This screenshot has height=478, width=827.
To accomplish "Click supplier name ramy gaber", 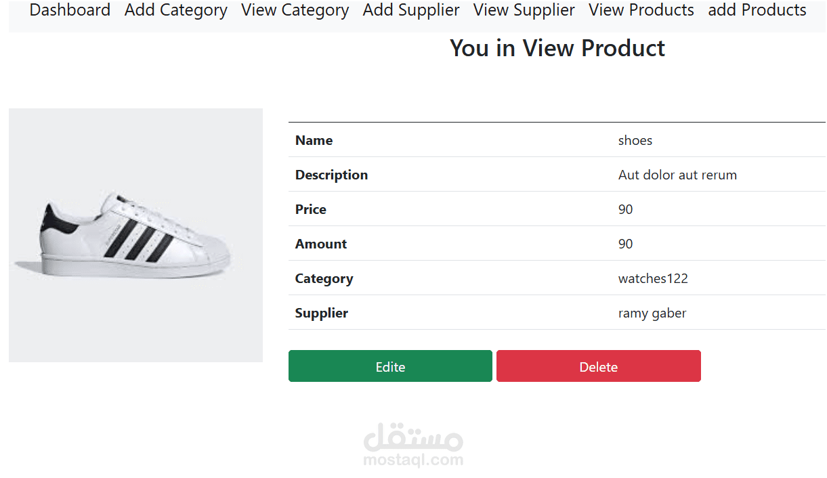I will click(652, 313).
